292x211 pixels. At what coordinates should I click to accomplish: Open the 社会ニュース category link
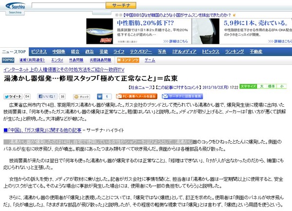(141, 87)
